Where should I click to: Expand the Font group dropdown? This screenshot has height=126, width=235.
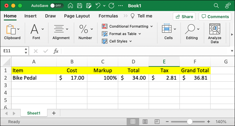pyautogui.click(x=43, y=29)
